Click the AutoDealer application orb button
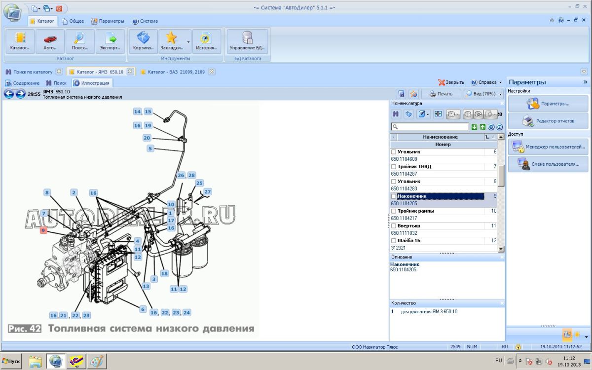 12,12
